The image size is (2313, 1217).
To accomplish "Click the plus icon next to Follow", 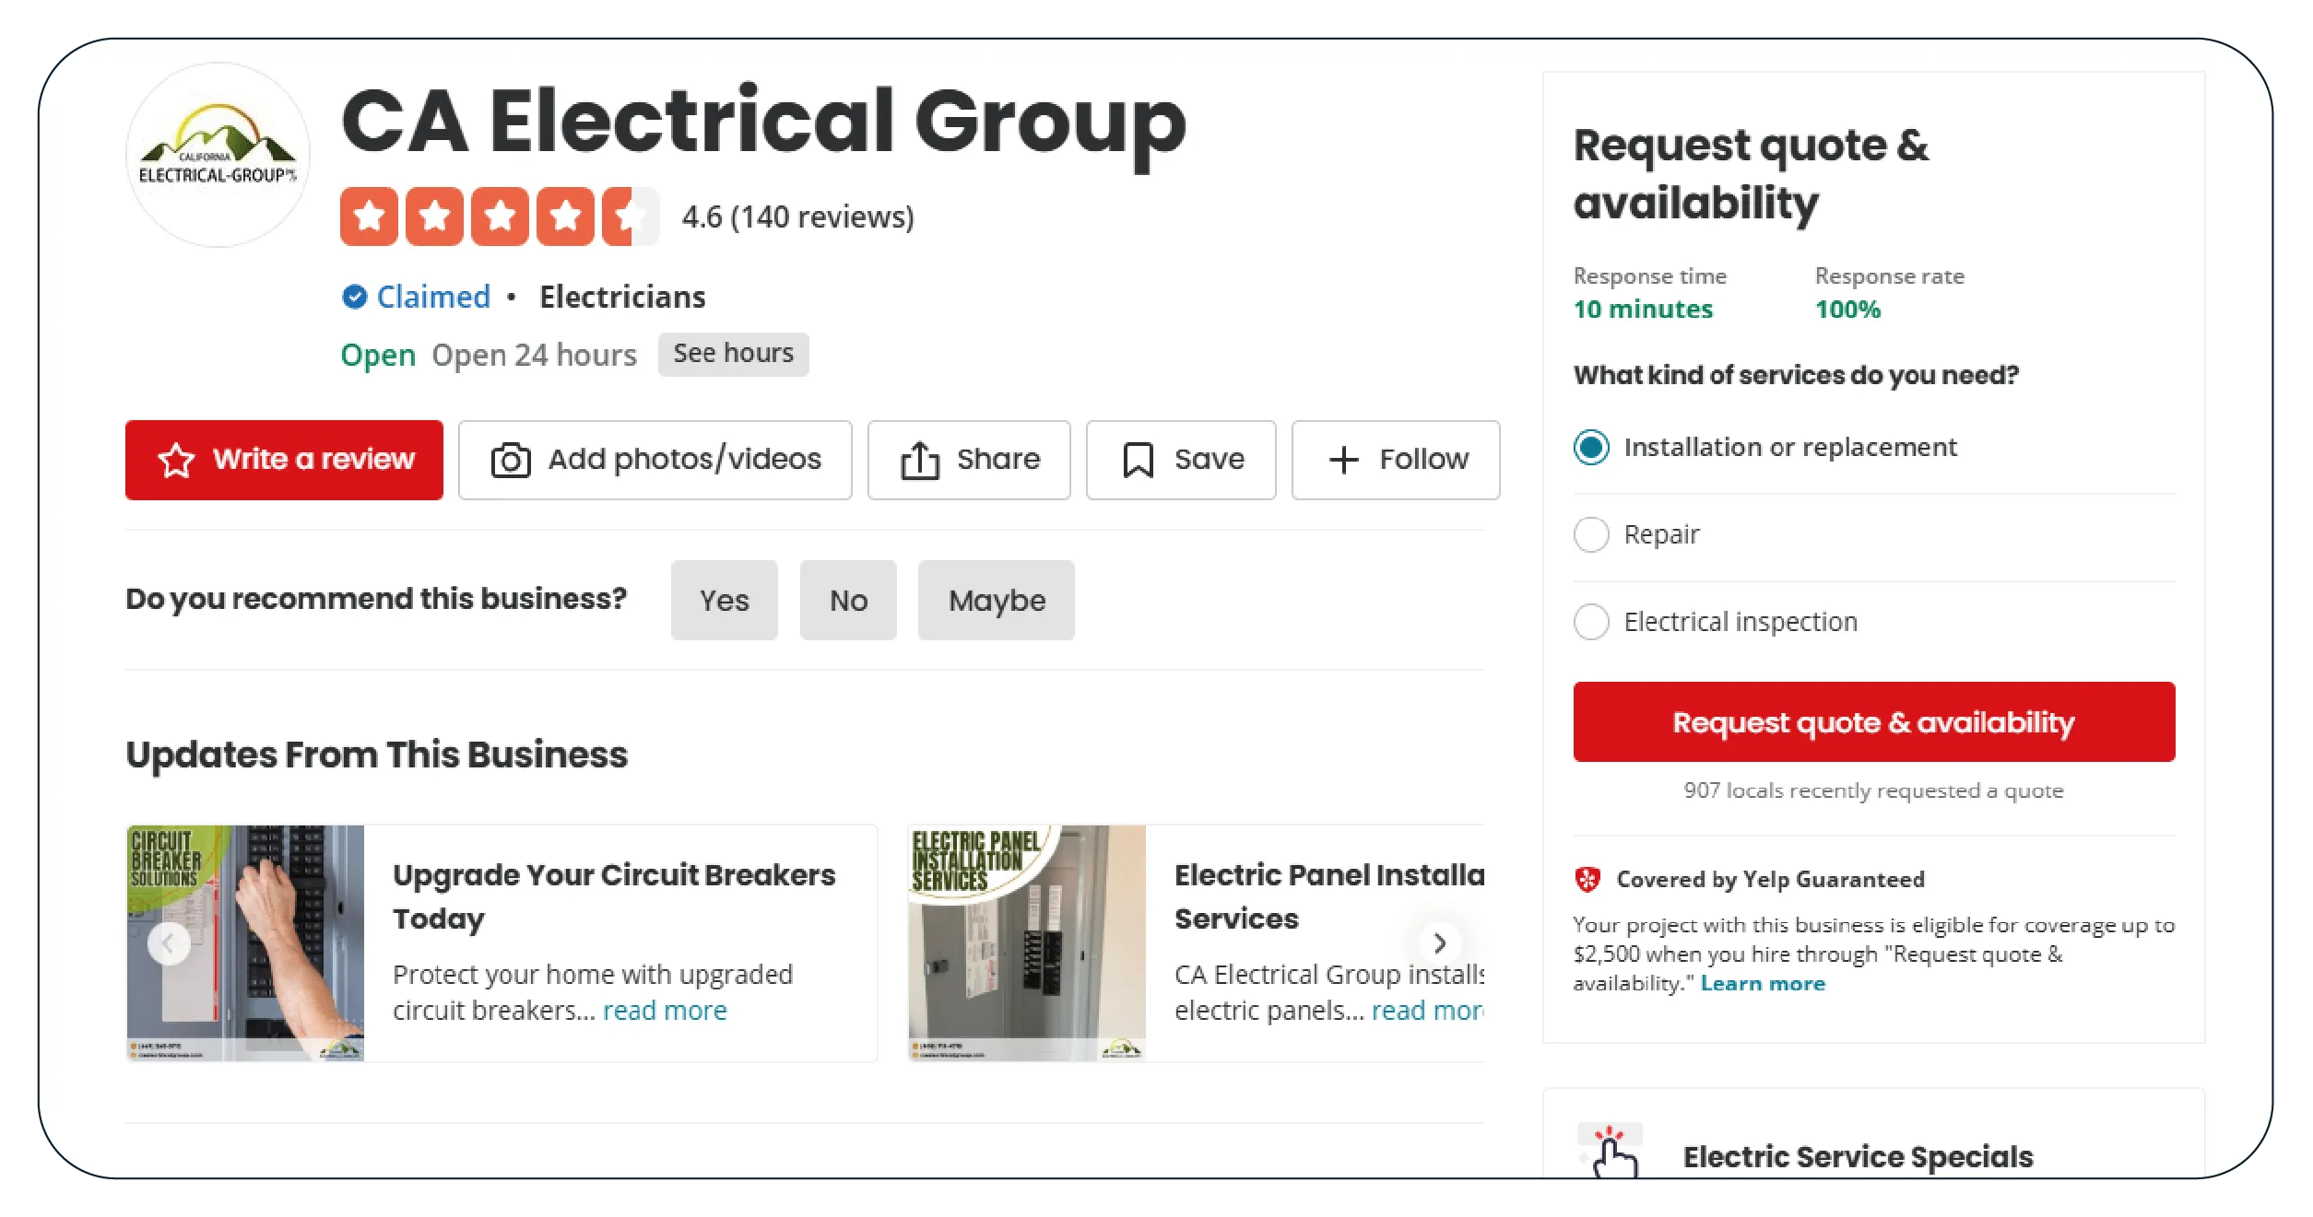I will point(1344,460).
